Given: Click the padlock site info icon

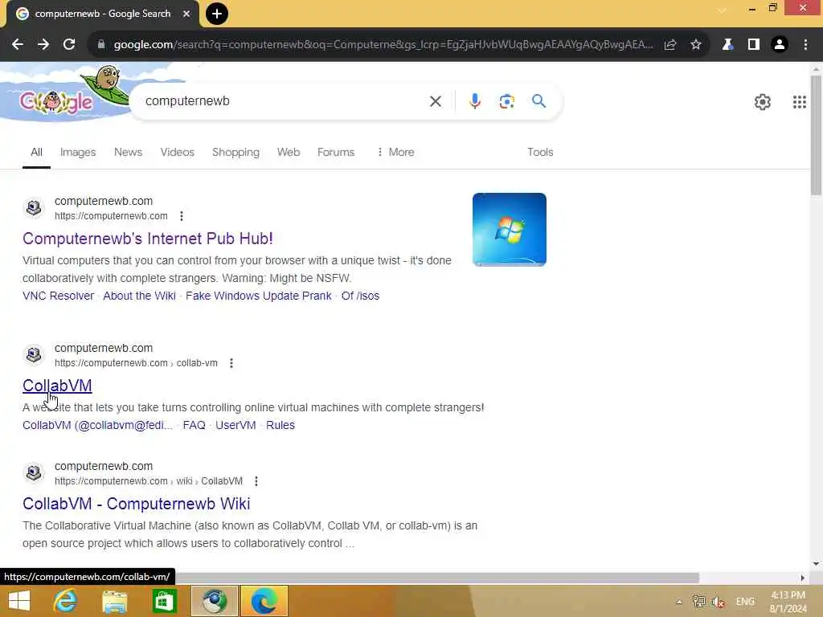Looking at the screenshot, I should (101, 45).
